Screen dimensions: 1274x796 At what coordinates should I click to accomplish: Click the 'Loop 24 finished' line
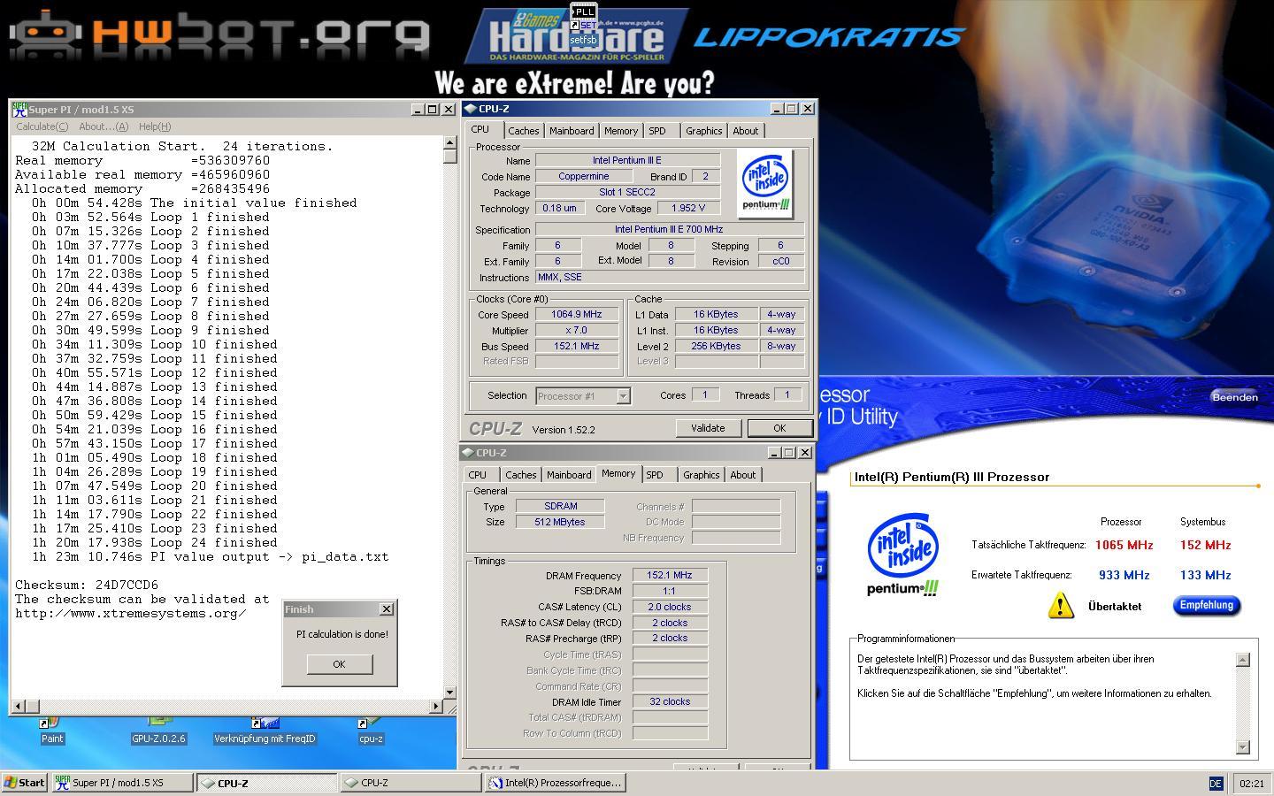coord(154,543)
